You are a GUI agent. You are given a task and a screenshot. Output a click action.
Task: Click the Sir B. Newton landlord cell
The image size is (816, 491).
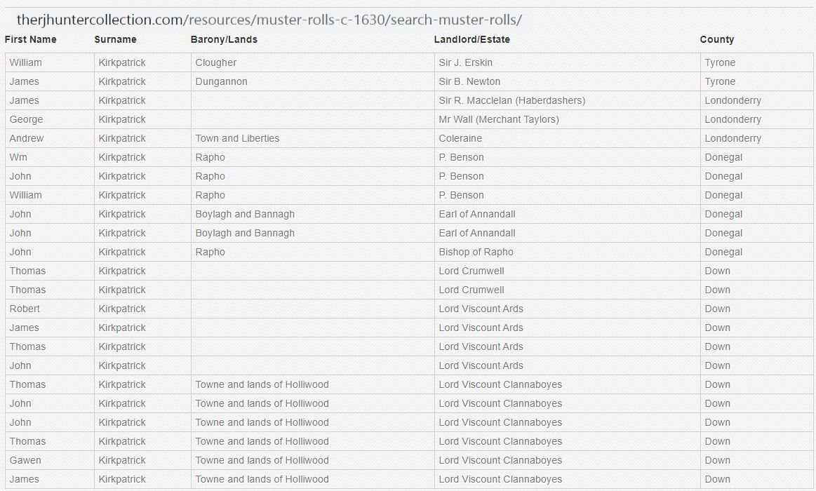469,81
